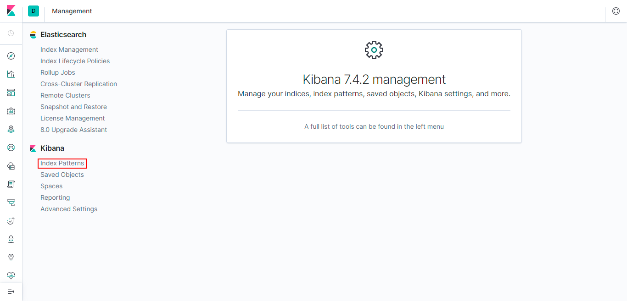Open Dev Tools wrench icon
The height and width of the screenshot is (301, 627).
(x=11, y=257)
